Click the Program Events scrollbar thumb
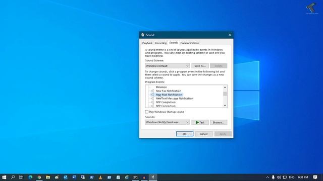 tap(225, 94)
